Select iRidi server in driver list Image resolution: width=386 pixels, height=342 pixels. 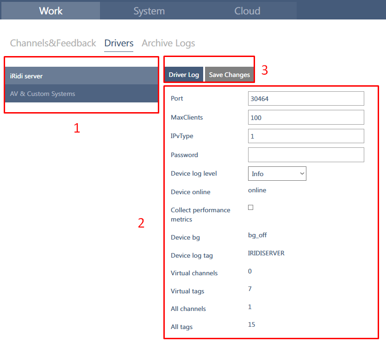(x=81, y=76)
